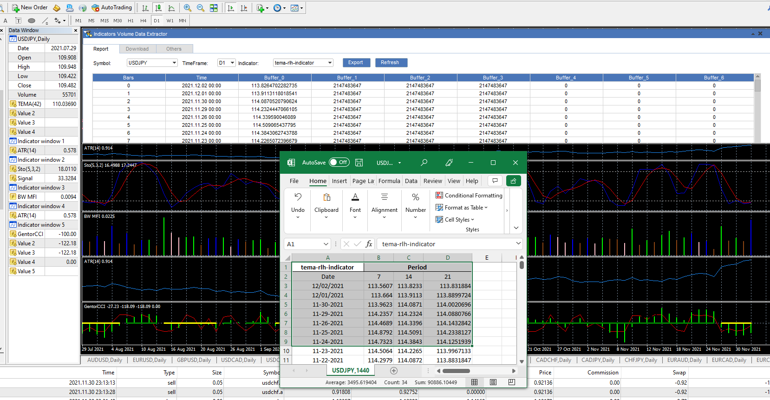Viewport: 770px width, 400px height.
Task: Select the candlestick chart icon
Action: click(158, 8)
